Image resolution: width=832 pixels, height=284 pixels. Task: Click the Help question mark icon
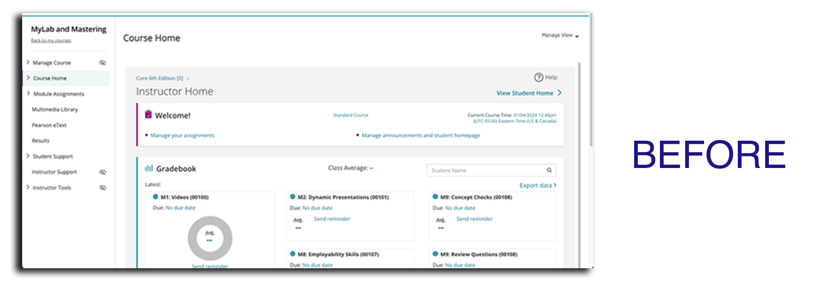coord(538,78)
